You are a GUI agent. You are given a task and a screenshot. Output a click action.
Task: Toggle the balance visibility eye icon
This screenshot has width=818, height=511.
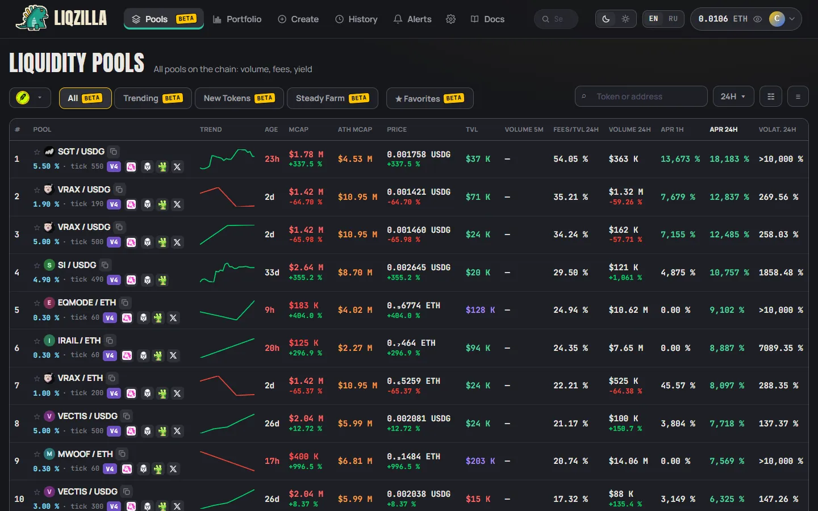click(x=757, y=19)
